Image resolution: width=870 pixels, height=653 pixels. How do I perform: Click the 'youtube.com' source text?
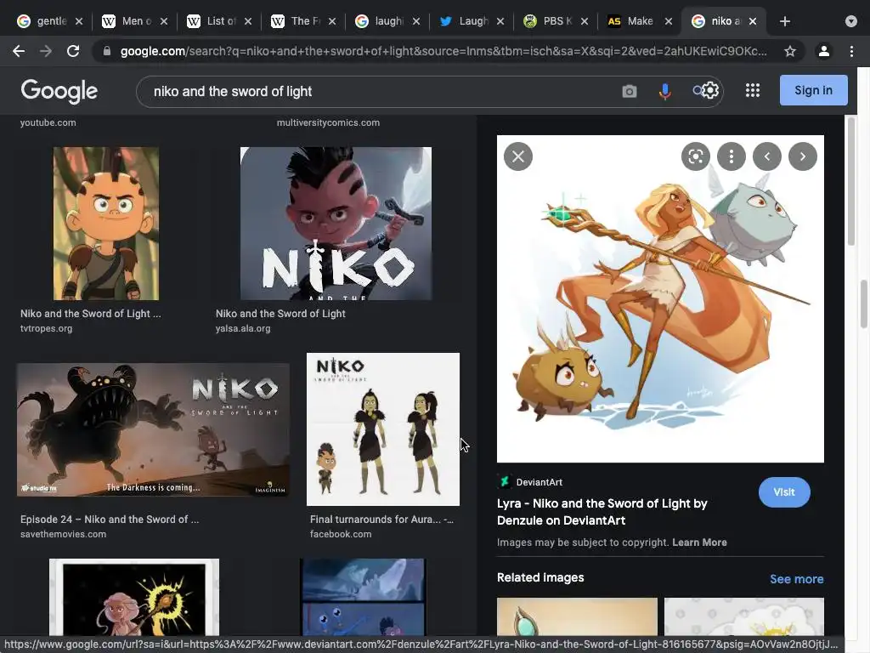coord(48,122)
